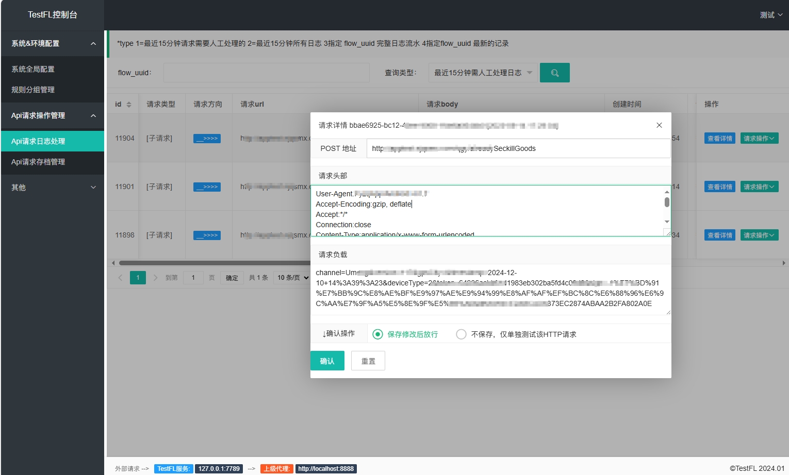Viewport: 789px width, 475px height.
Task: Select 保存修改后放行 radio option
Action: [405, 334]
